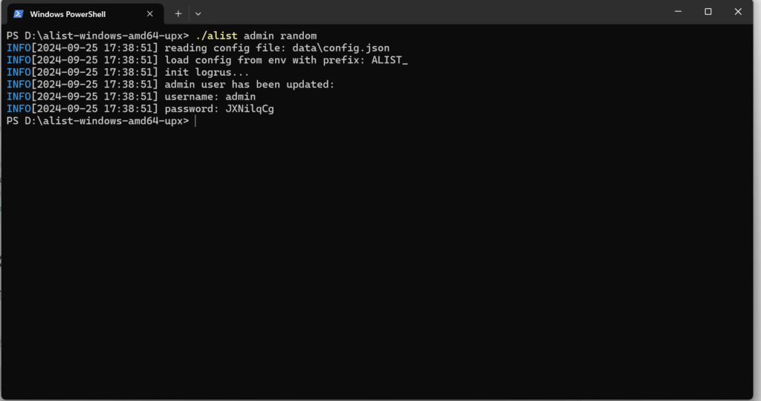Click the data\config.json path text

pos(340,48)
